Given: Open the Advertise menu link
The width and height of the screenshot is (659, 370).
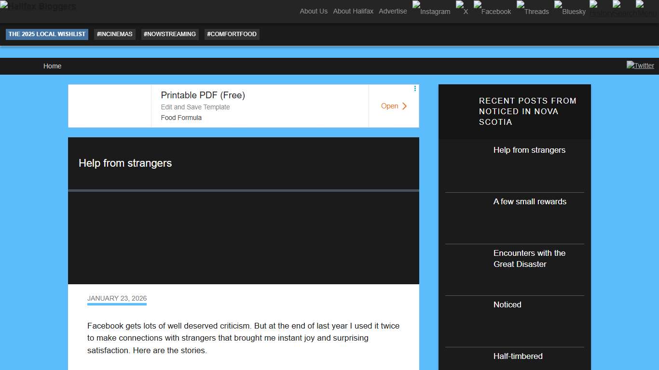Looking at the screenshot, I should click(393, 11).
